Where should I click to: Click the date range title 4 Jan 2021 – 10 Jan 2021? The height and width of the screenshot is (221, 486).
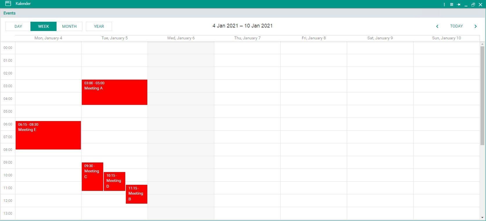coord(242,26)
